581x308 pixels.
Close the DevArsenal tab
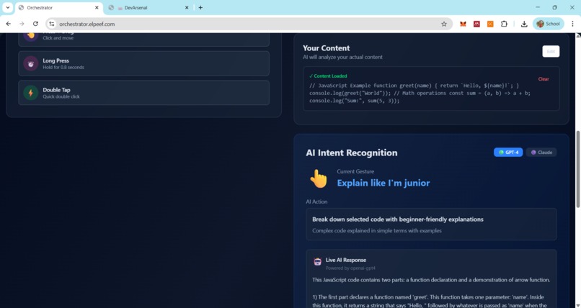[x=187, y=7]
